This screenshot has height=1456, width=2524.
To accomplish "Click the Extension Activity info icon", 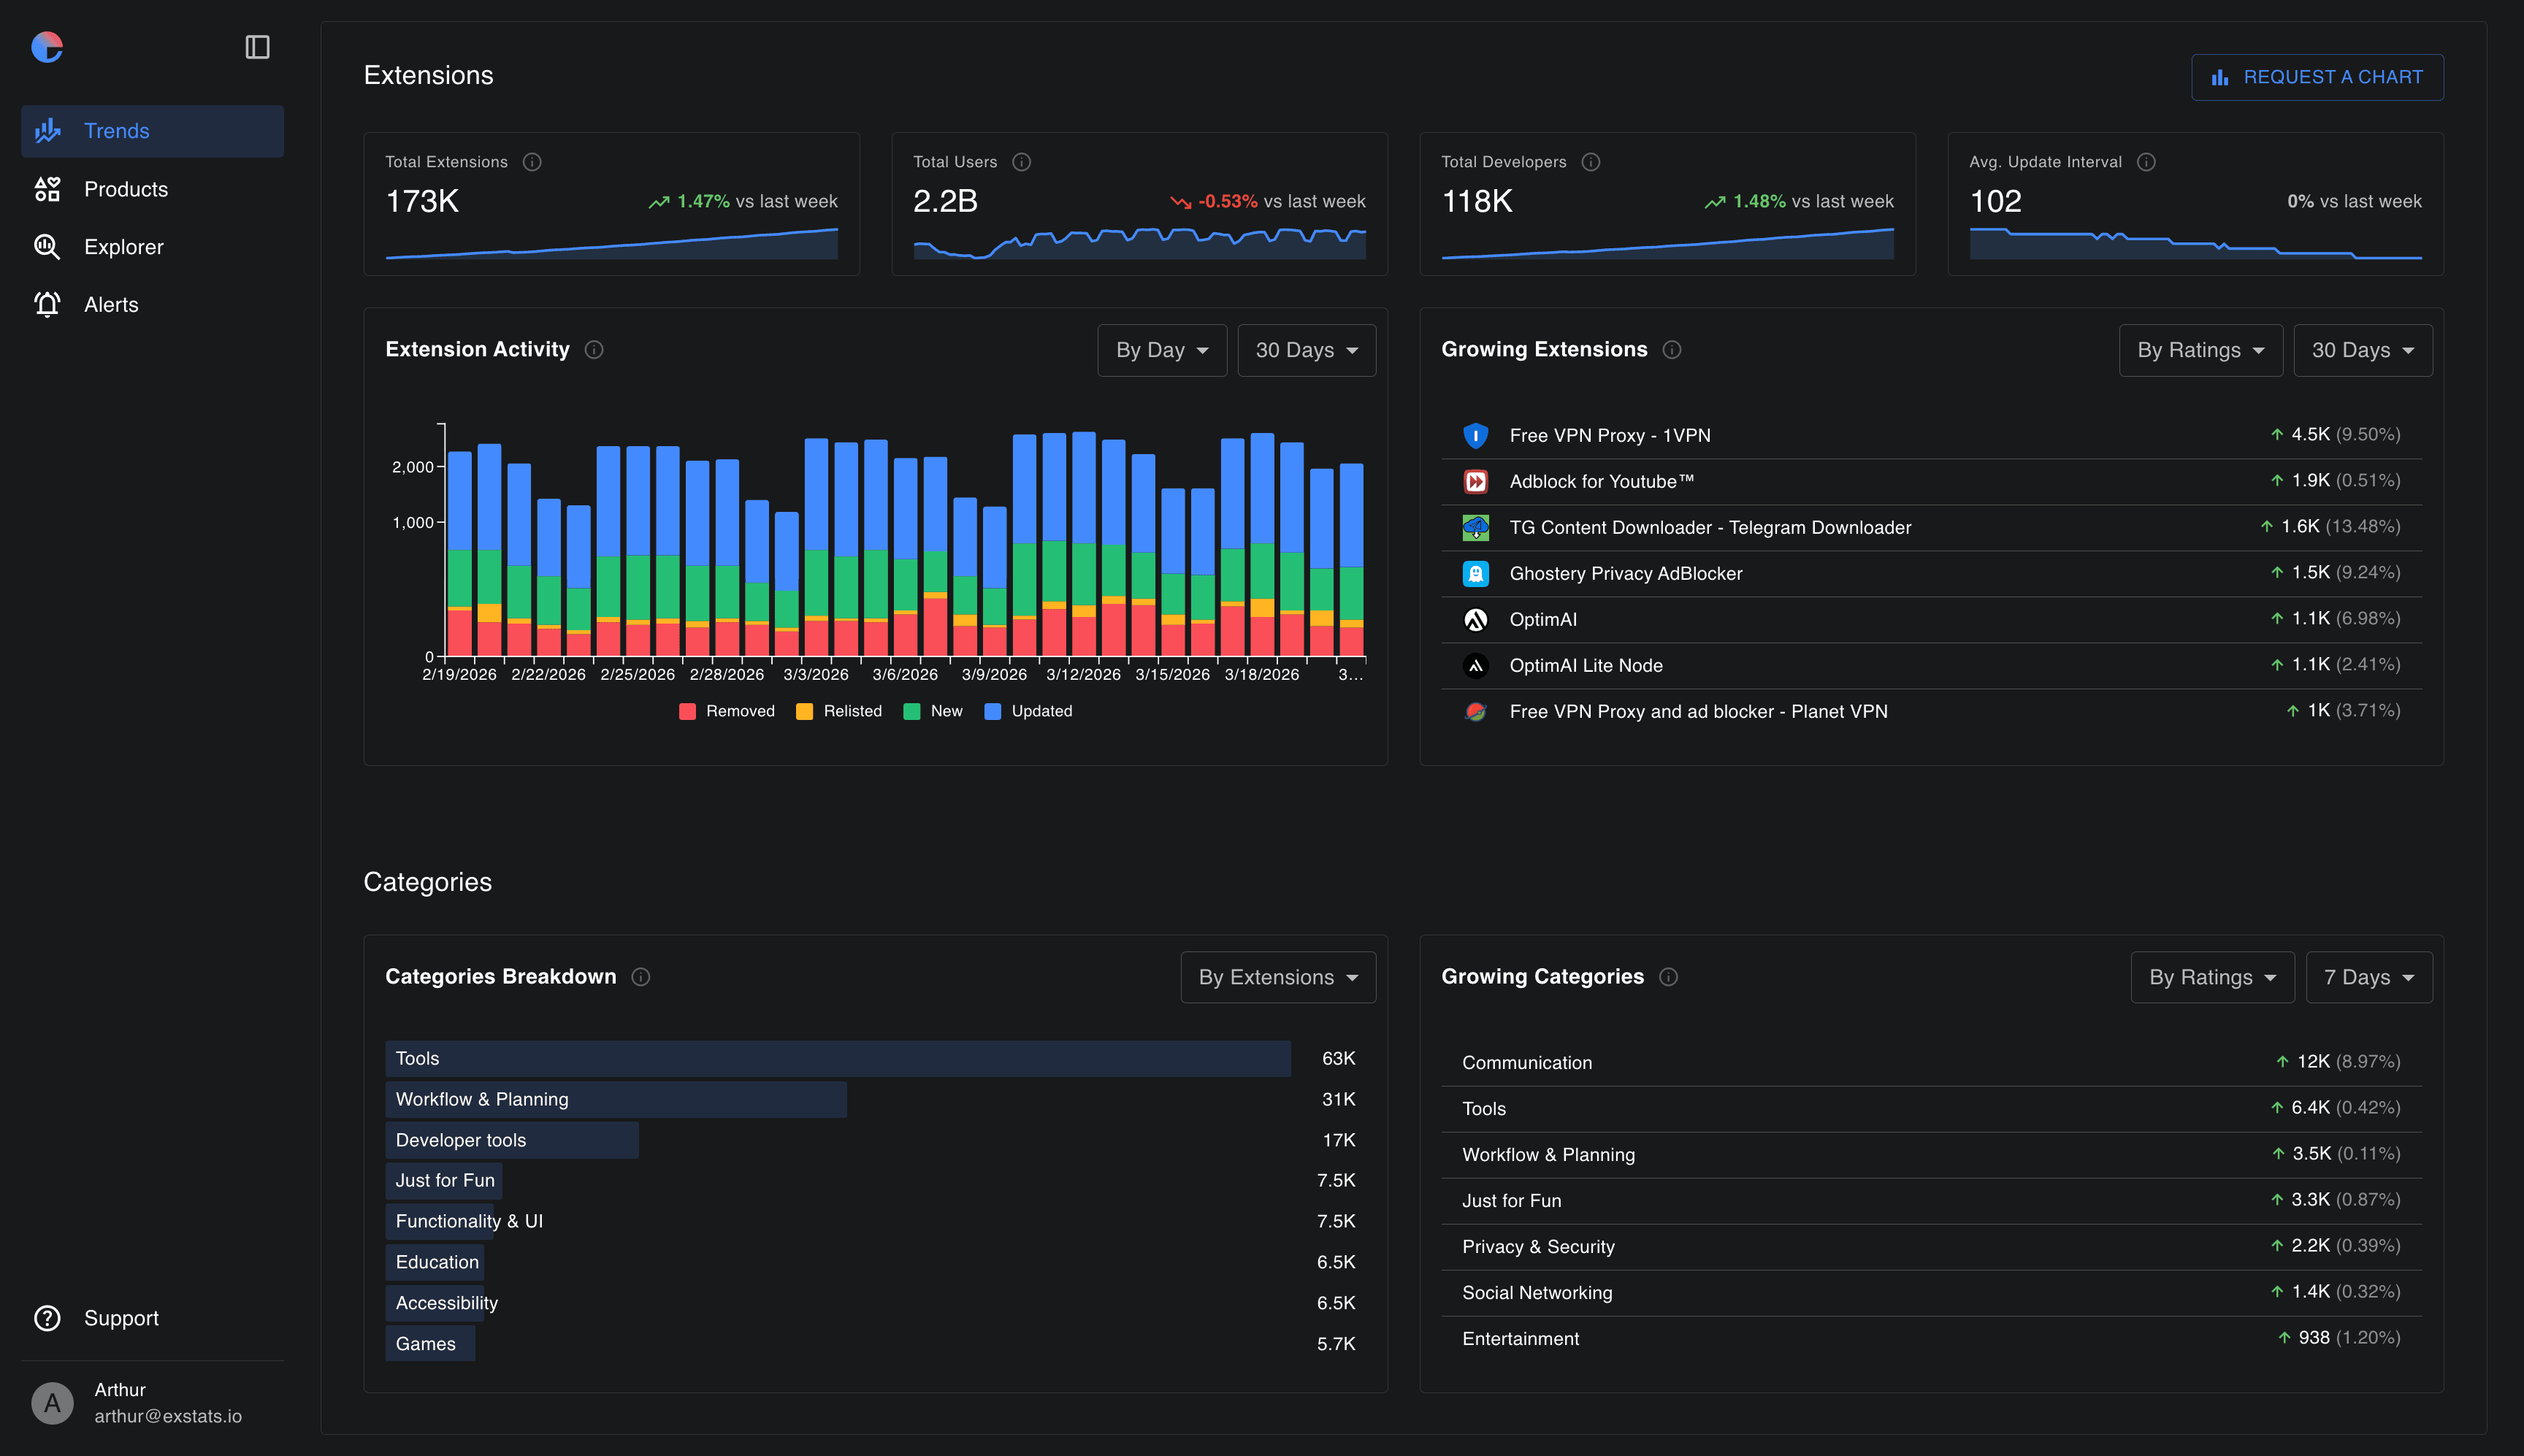I will pos(594,350).
